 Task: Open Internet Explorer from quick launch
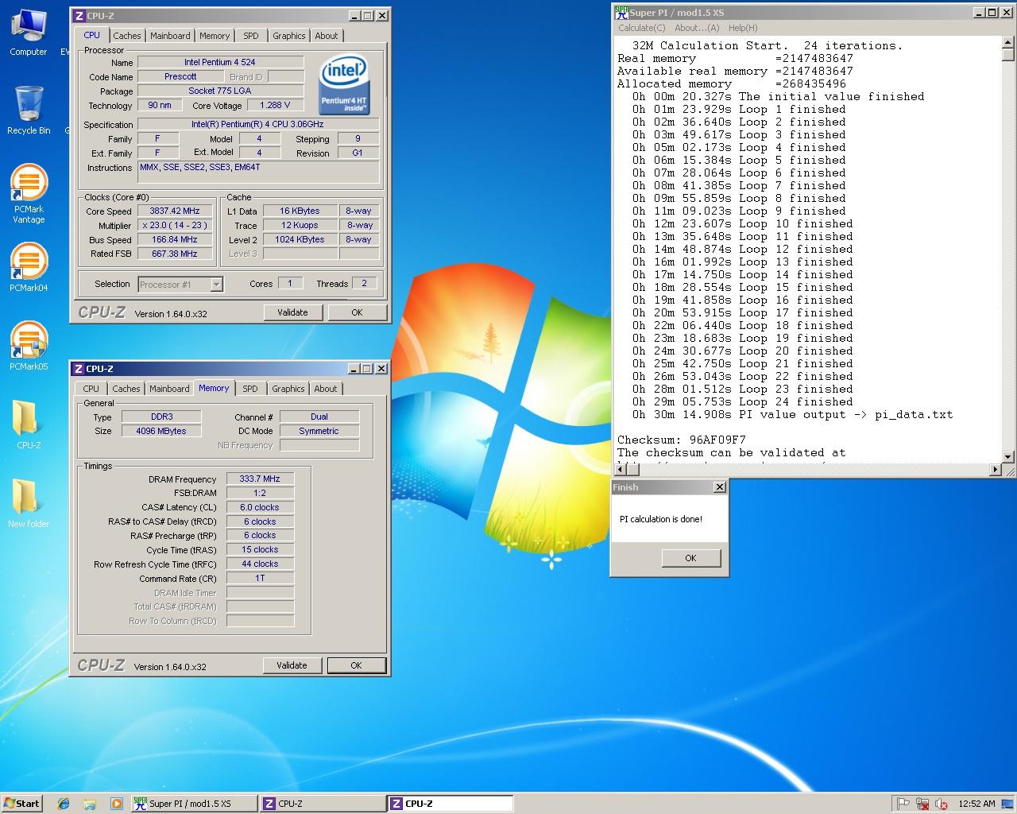[64, 804]
